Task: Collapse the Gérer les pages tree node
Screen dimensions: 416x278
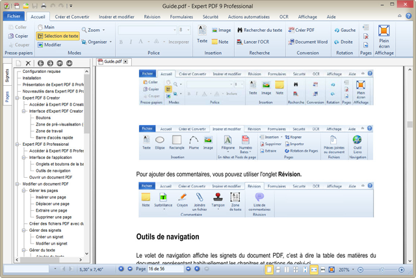Action: 23,191
